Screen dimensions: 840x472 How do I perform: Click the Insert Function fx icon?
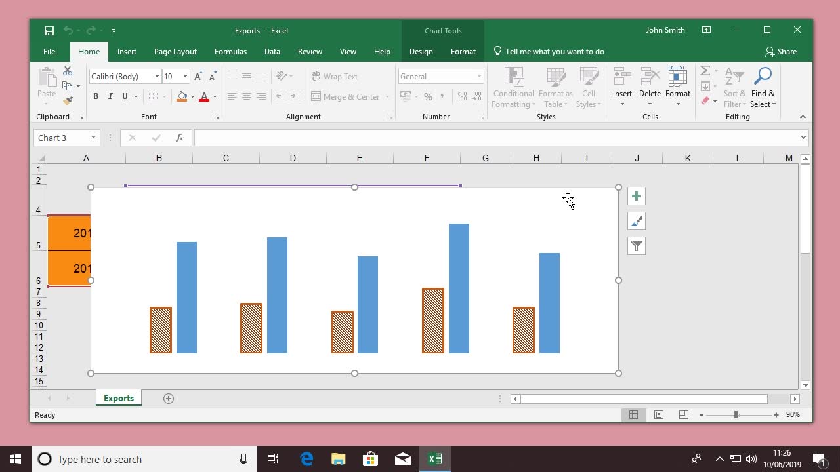[x=179, y=138]
